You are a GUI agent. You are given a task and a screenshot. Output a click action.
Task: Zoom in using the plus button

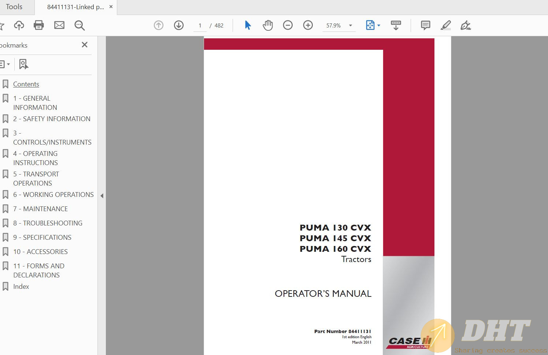(308, 25)
